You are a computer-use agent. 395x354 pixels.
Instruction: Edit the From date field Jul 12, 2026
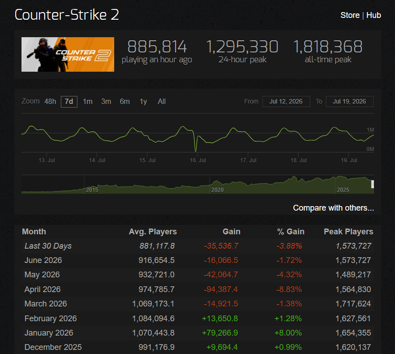(x=286, y=102)
